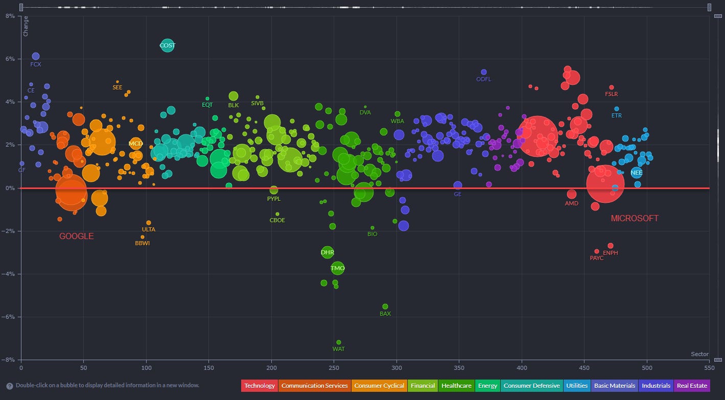Click the Energy legend color swatch
Image resolution: width=725 pixels, height=400 pixels.
[x=487, y=386]
